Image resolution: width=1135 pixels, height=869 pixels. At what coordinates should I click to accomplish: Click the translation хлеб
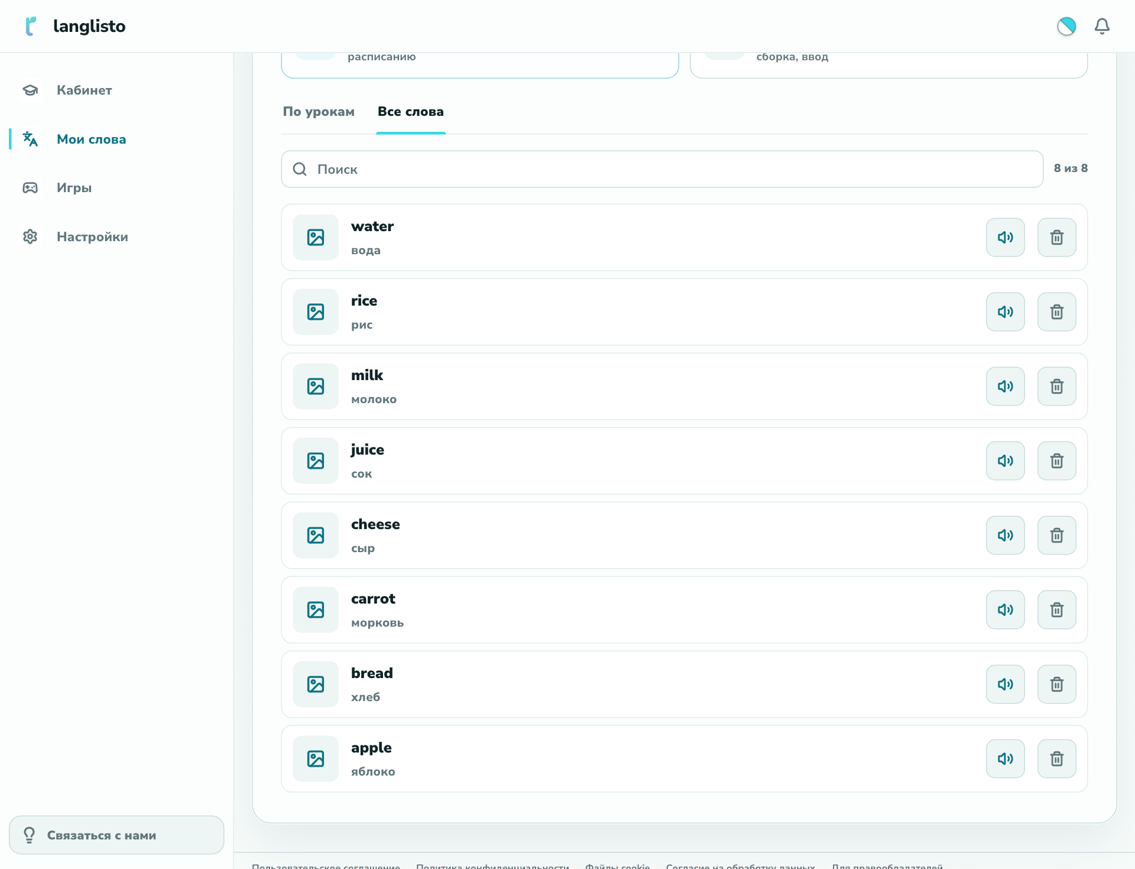(365, 697)
